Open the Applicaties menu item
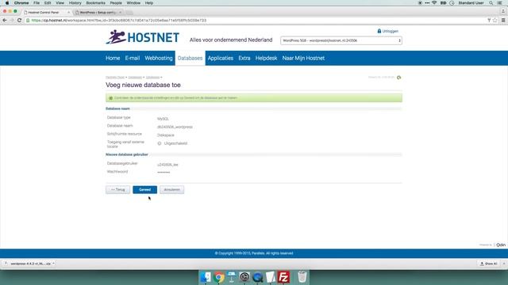 pos(221,58)
